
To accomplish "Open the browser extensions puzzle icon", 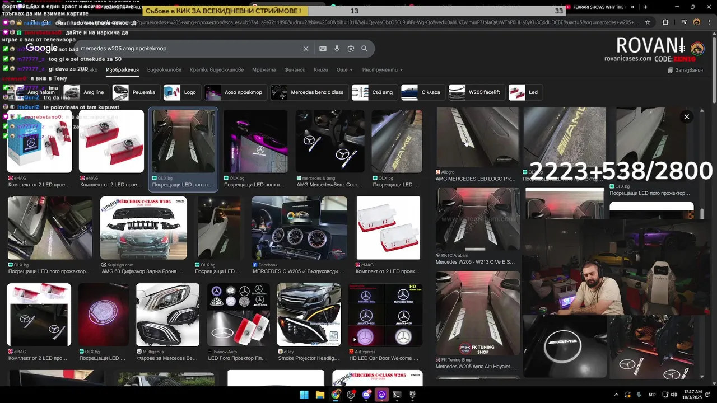I will 665,22.
